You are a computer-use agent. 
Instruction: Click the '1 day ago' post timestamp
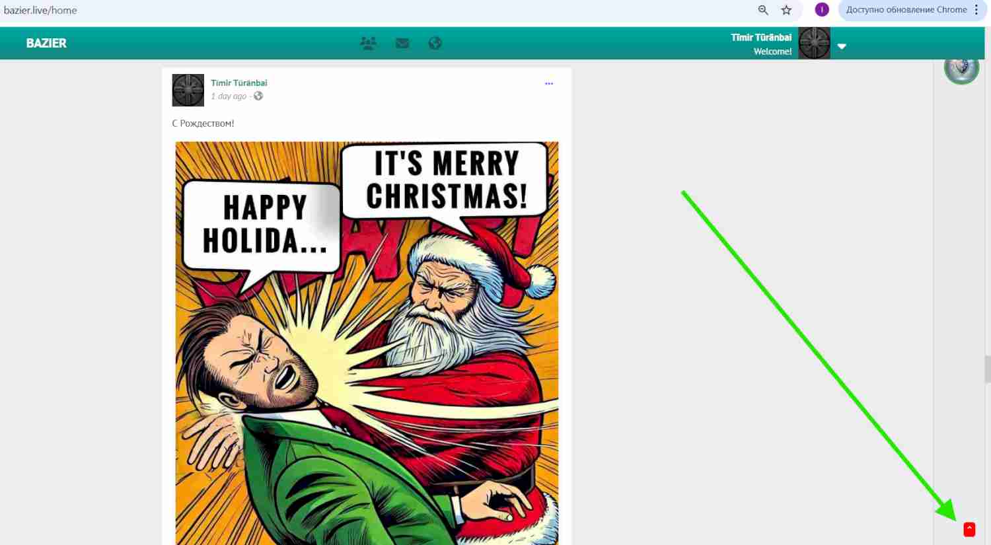click(x=229, y=96)
